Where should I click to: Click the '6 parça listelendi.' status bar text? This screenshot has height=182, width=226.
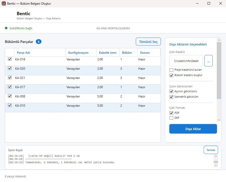16,176
